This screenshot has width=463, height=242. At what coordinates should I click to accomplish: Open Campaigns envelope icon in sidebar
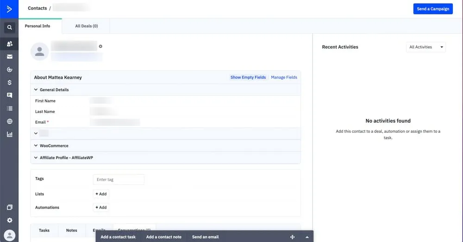click(x=9, y=57)
